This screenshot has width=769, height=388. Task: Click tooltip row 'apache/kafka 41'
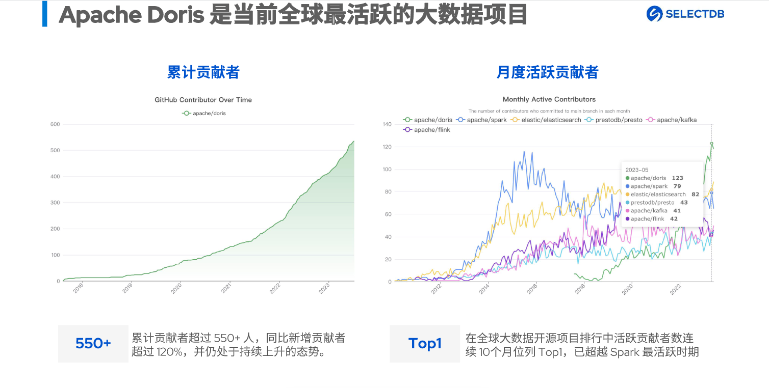(x=653, y=211)
